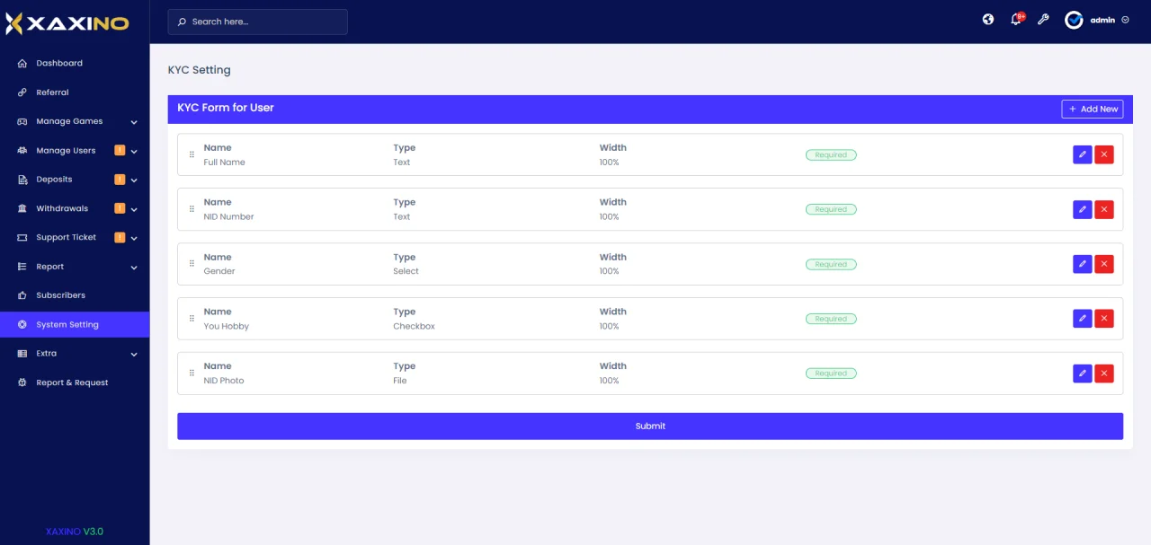Delete the NID Photo field
This screenshot has height=545, width=1151.
click(x=1104, y=374)
